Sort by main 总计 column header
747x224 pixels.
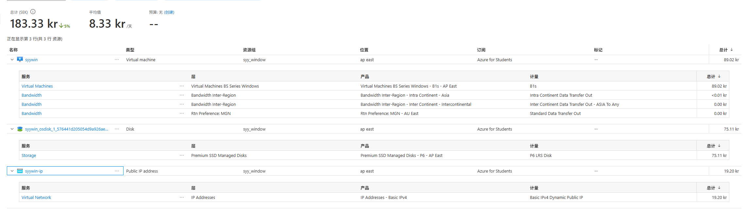point(726,50)
